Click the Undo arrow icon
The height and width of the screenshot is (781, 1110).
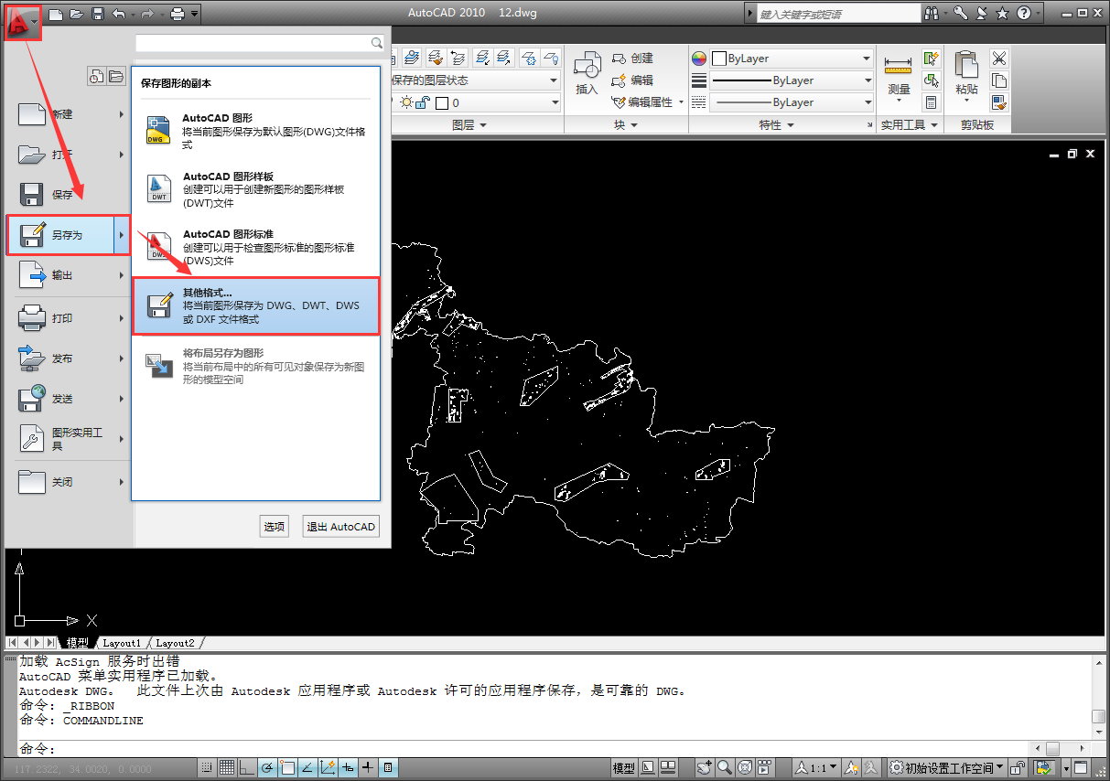point(118,14)
